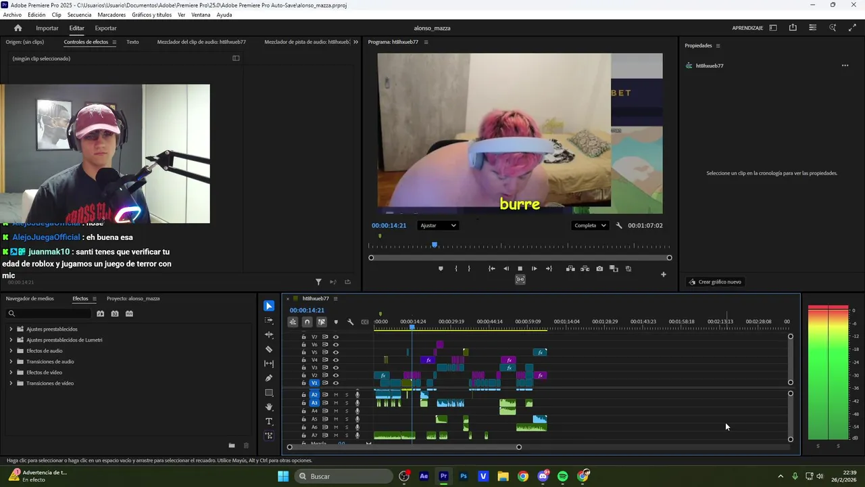Open Premiere quick export share icon
This screenshot has height=487, width=865.
[793, 28]
